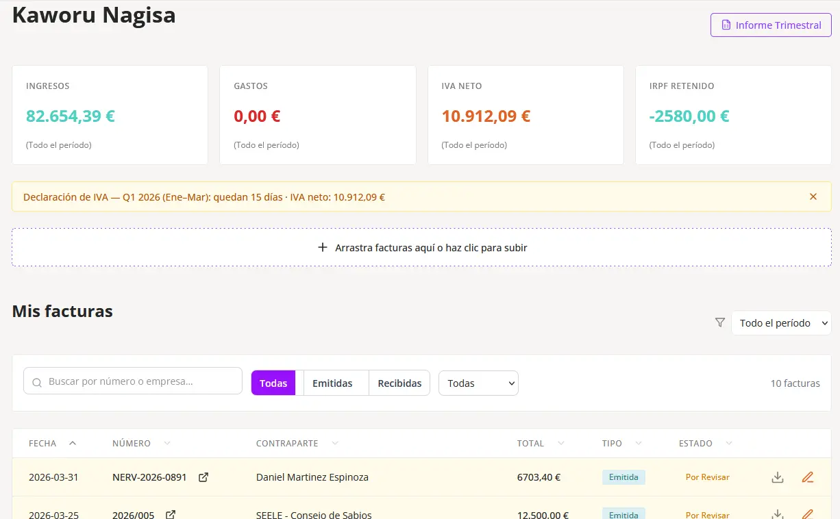Open the Informe Trimestral report
840x519 pixels.
[770, 25]
